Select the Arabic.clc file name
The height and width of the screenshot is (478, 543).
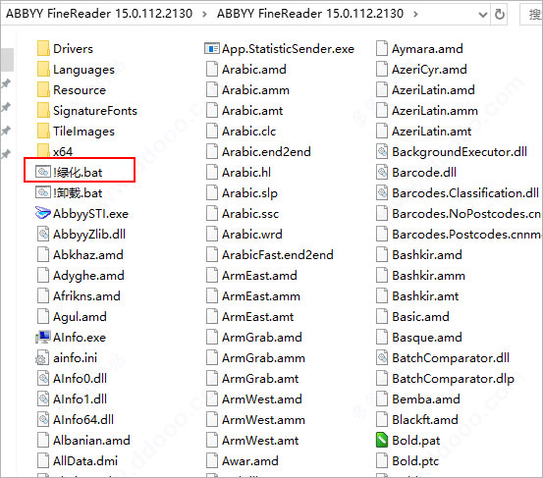pos(249,132)
